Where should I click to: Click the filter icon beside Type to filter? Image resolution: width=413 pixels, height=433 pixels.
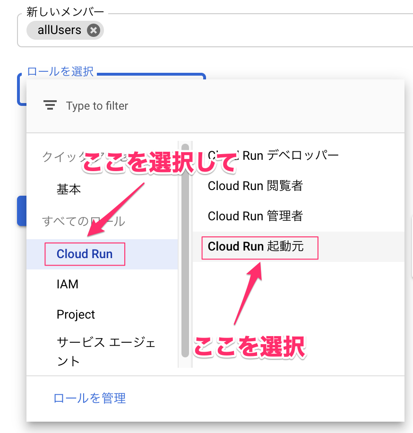50,105
